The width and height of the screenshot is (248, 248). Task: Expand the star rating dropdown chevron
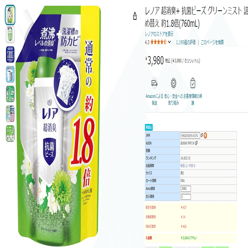coord(169,42)
